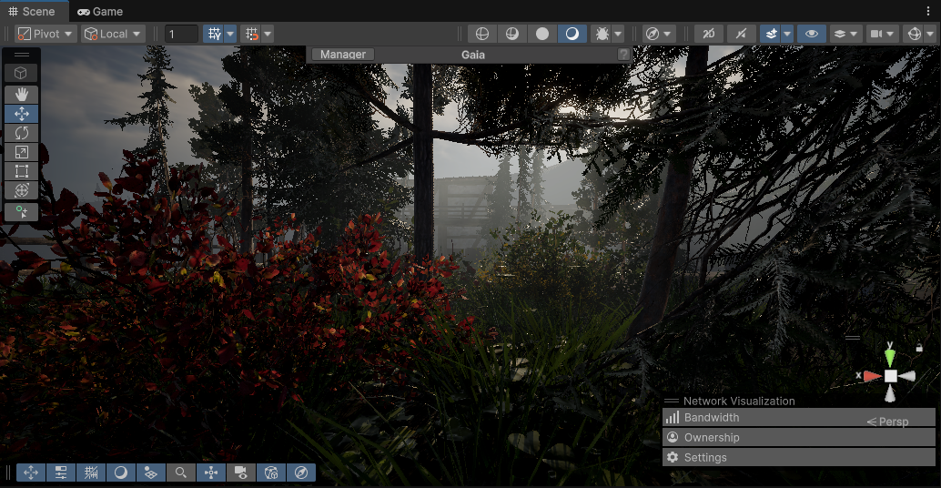Select the highlighted crescent draw mode in top toolbar

point(572,34)
